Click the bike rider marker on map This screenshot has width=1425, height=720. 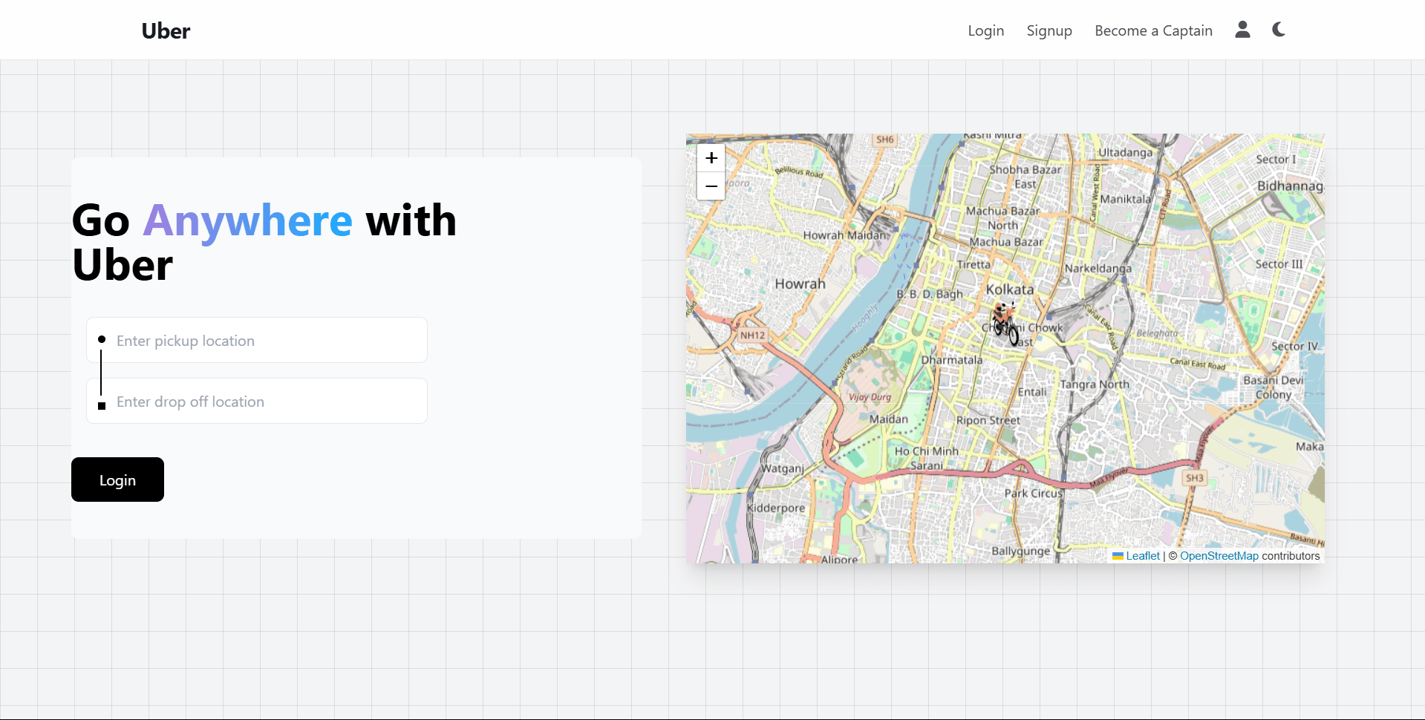[1005, 324]
